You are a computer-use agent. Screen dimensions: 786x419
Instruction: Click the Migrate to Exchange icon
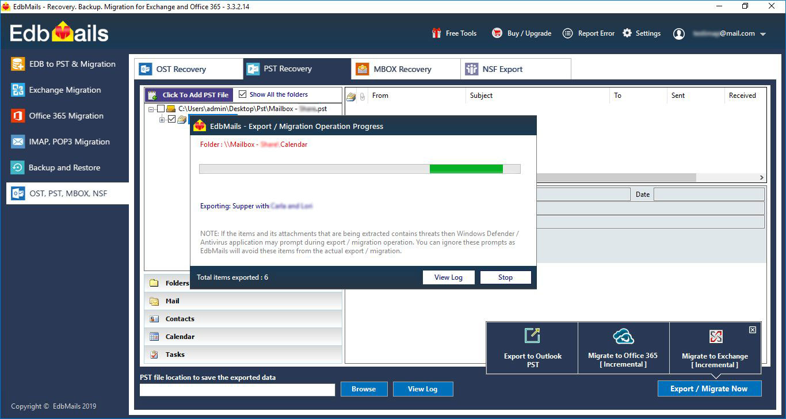pos(715,337)
